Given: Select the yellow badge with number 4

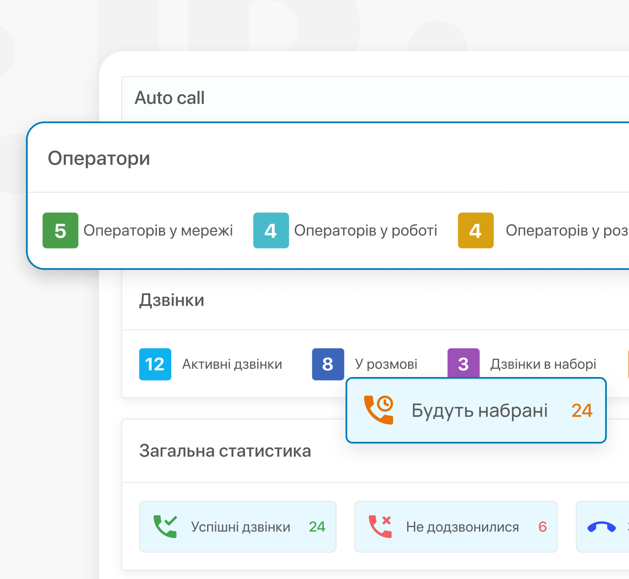Looking at the screenshot, I should click(x=476, y=230).
